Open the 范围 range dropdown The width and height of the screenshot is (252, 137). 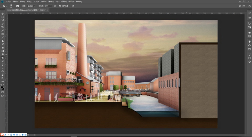(x=31, y=5)
